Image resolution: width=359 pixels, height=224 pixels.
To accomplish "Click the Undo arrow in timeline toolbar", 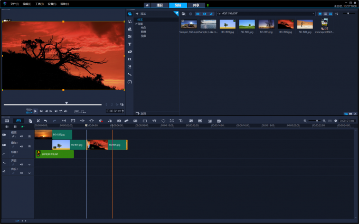I will coord(45,121).
